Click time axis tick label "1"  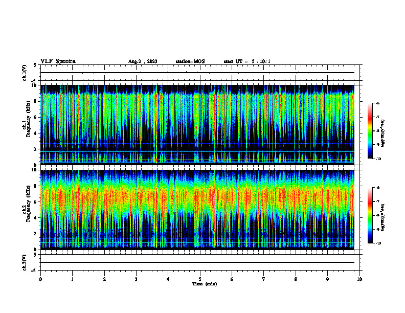click(x=72, y=279)
